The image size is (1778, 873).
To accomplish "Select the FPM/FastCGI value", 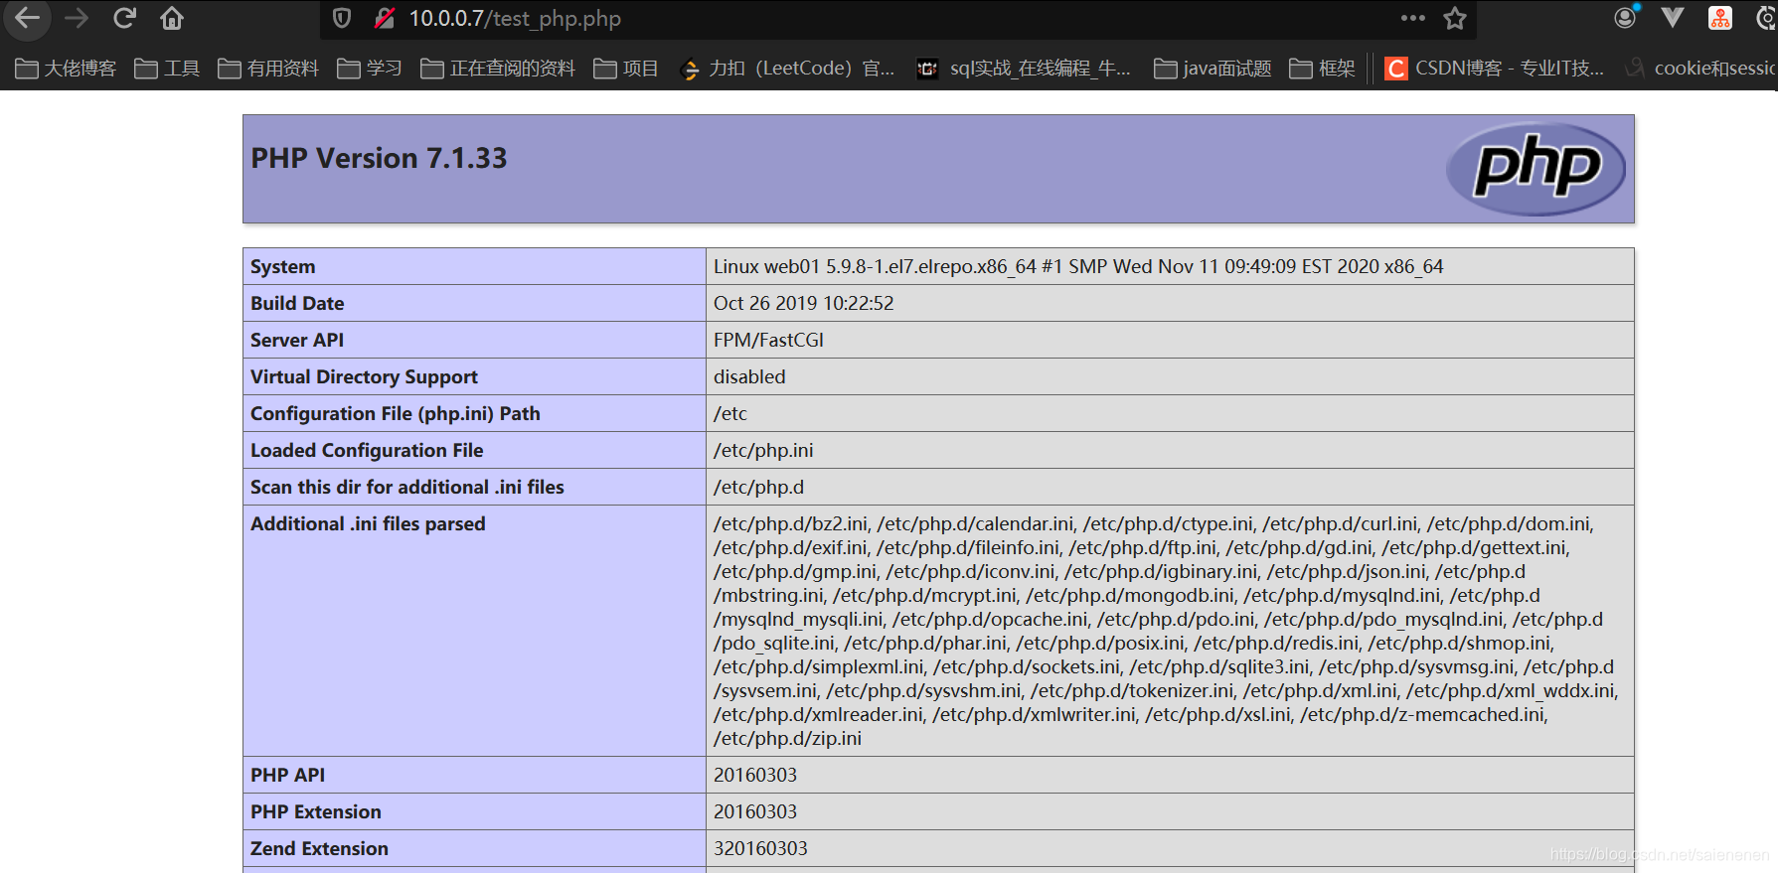I will pos(768,340).
